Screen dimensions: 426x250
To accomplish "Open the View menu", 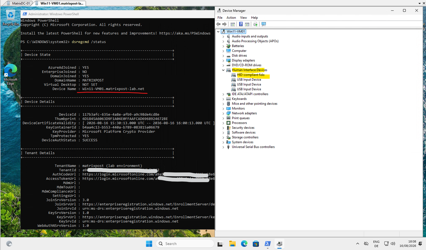I will coord(243,18).
